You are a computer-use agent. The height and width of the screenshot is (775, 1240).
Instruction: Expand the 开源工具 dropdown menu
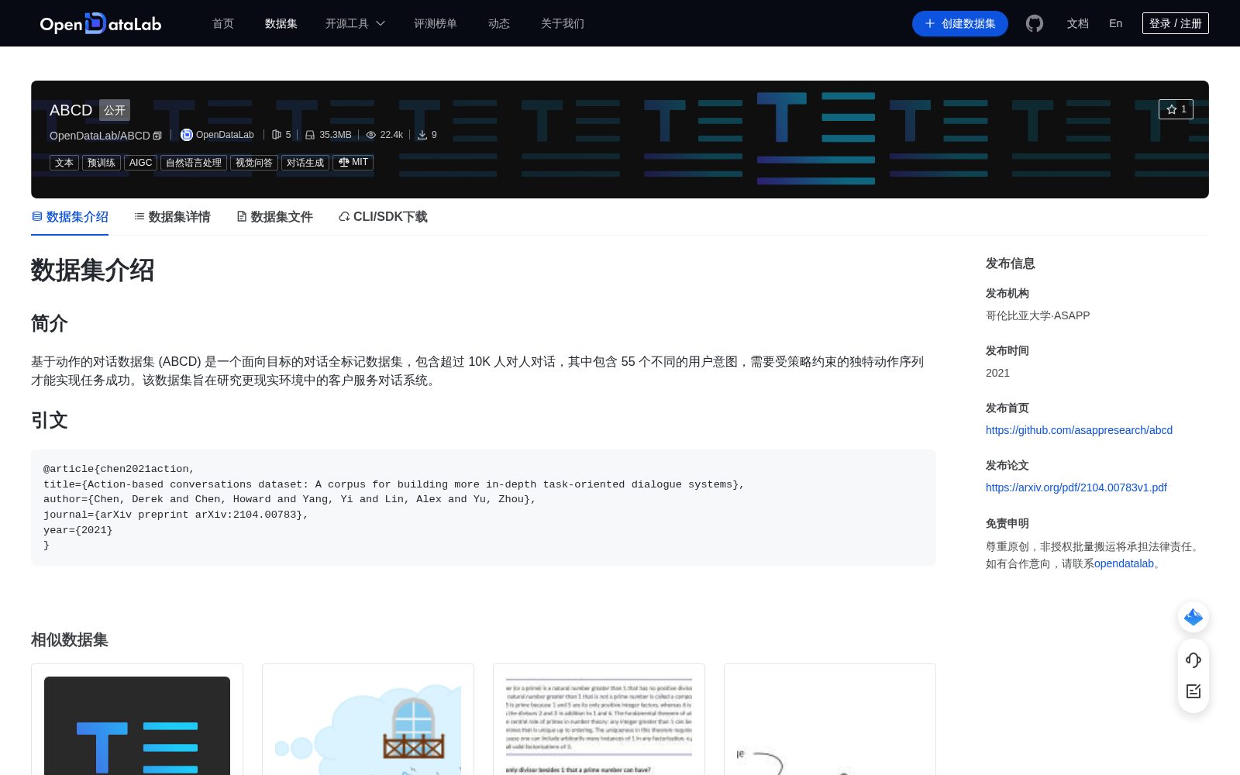[x=355, y=23]
